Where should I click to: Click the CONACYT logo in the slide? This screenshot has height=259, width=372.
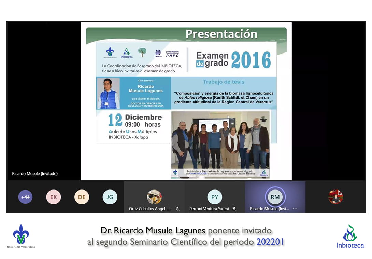click(x=158, y=53)
